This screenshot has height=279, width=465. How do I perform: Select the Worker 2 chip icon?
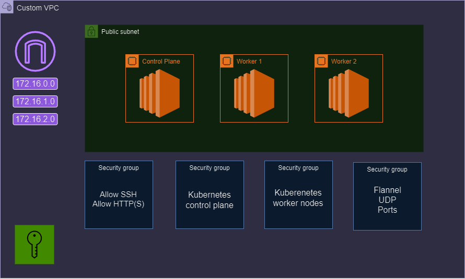click(x=321, y=61)
